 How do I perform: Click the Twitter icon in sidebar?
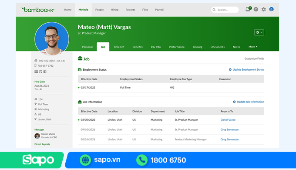click(x=40, y=71)
